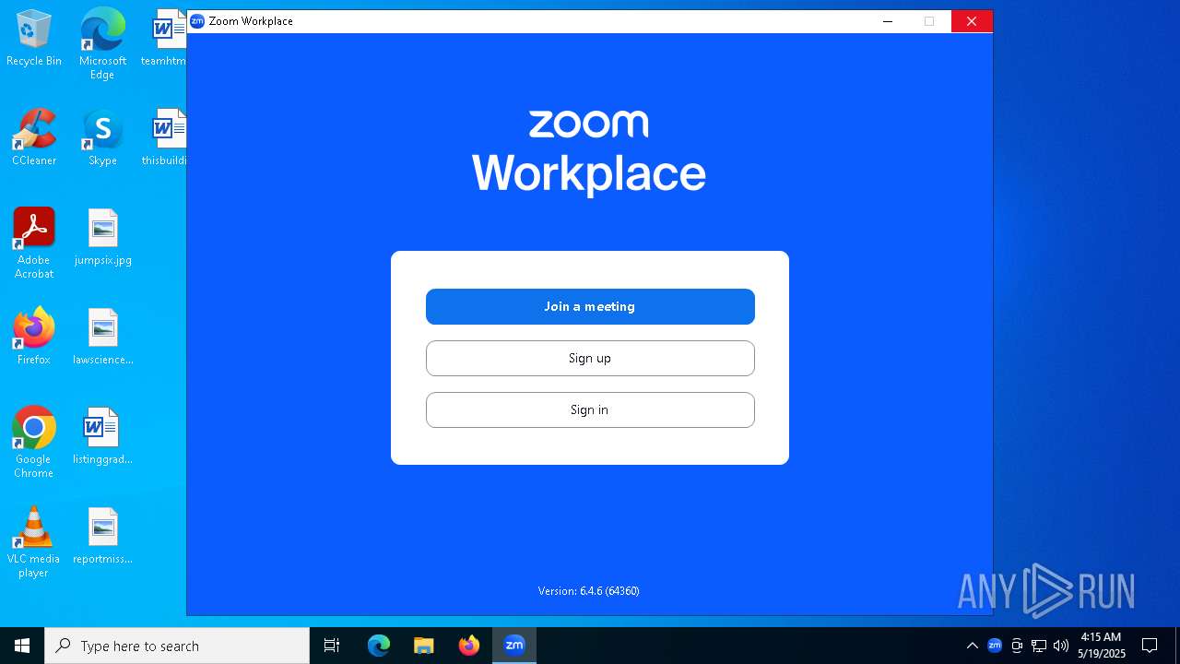Screen dimensions: 1180x664
Task: Show hidden system tray icons
Action: click(x=972, y=646)
